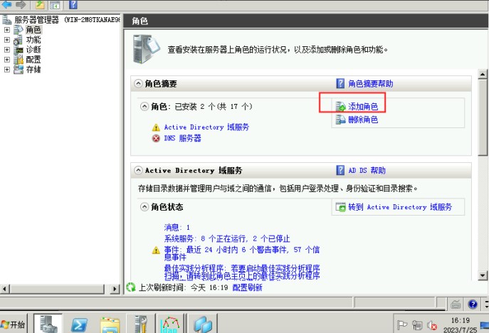This screenshot has width=489, height=333.
Task: Click 最佳实践分析程序 link text
Action: [x=242, y=273]
